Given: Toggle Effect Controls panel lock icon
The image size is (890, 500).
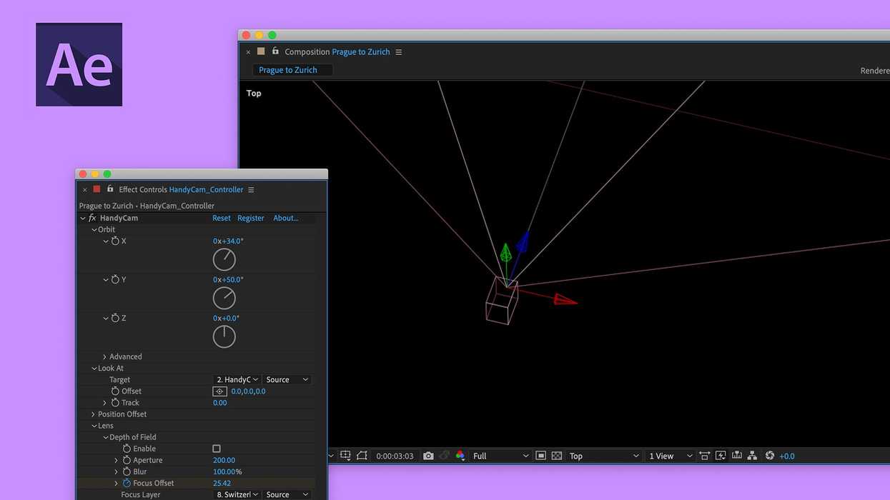Looking at the screenshot, I should coord(110,189).
